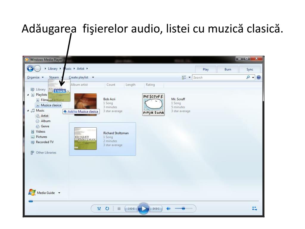Click the Forward navigation button
The height and width of the screenshot is (229, 305).
[37, 69]
